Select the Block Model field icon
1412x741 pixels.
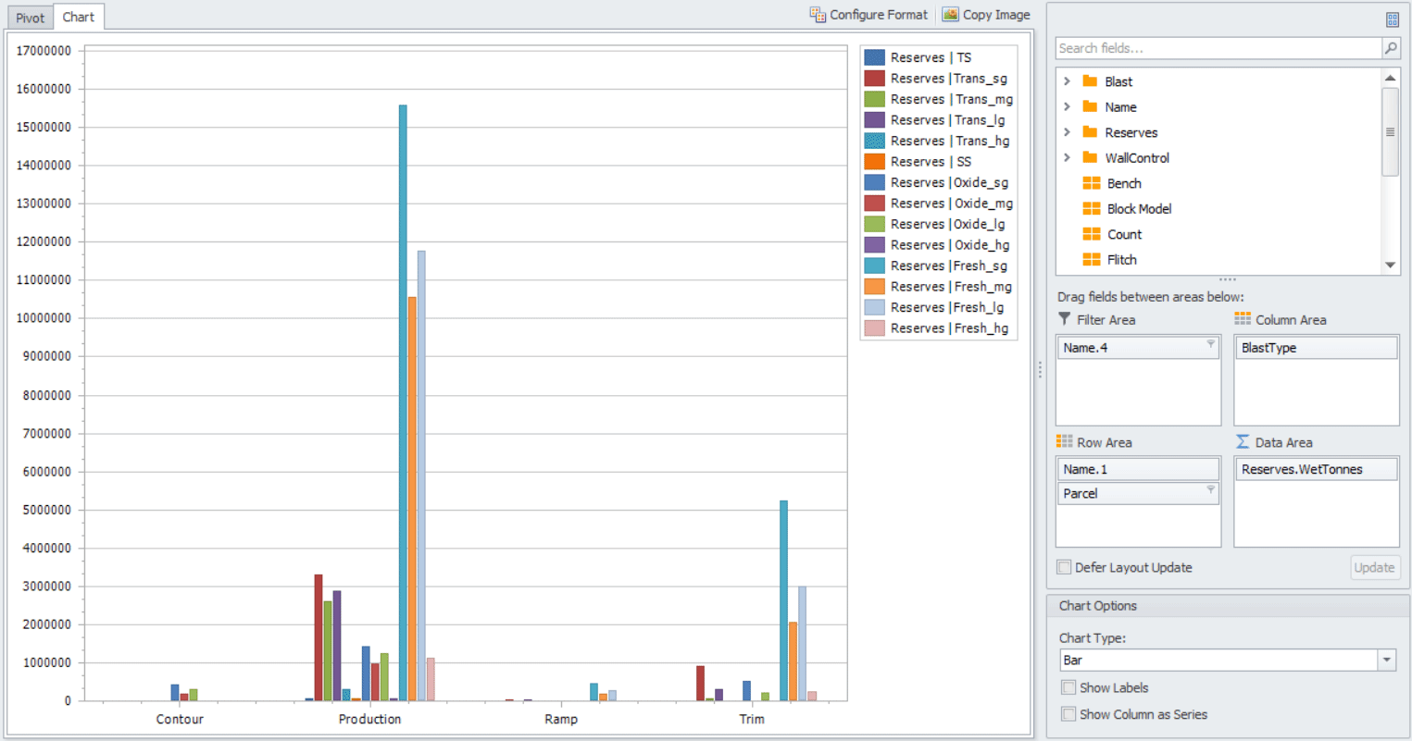click(1092, 209)
